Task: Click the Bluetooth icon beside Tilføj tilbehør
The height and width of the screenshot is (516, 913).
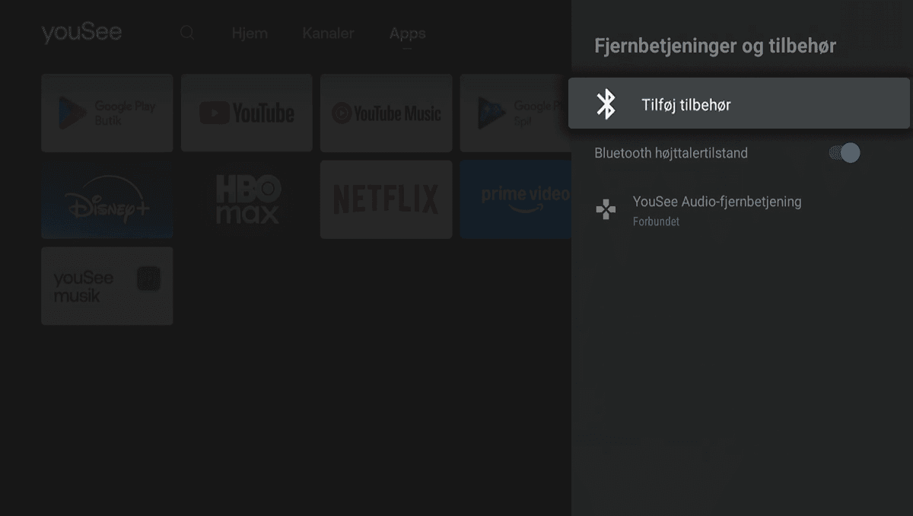Action: (606, 104)
